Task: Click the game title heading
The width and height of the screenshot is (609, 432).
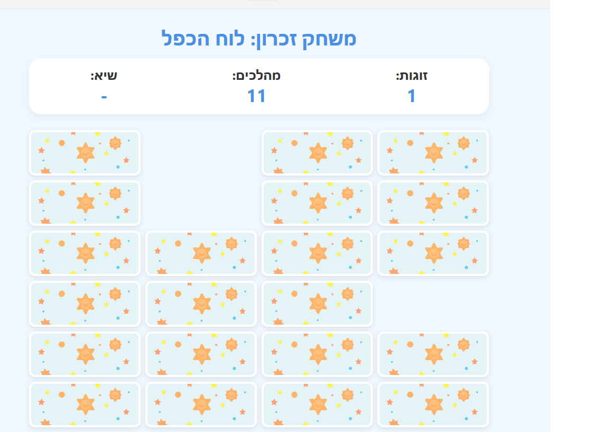Action: pyautogui.click(x=259, y=39)
